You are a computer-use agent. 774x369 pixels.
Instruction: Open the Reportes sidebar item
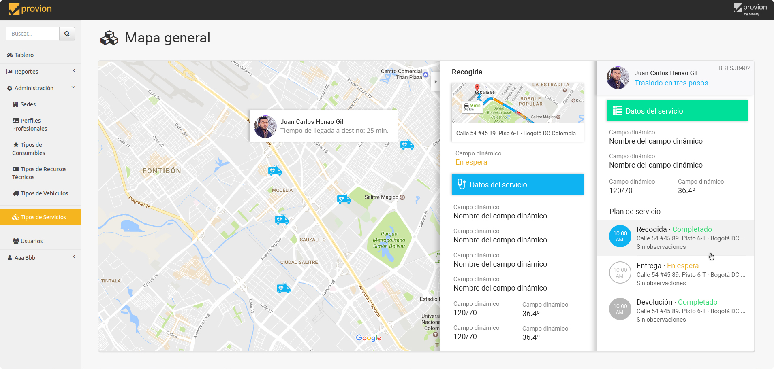(x=41, y=72)
